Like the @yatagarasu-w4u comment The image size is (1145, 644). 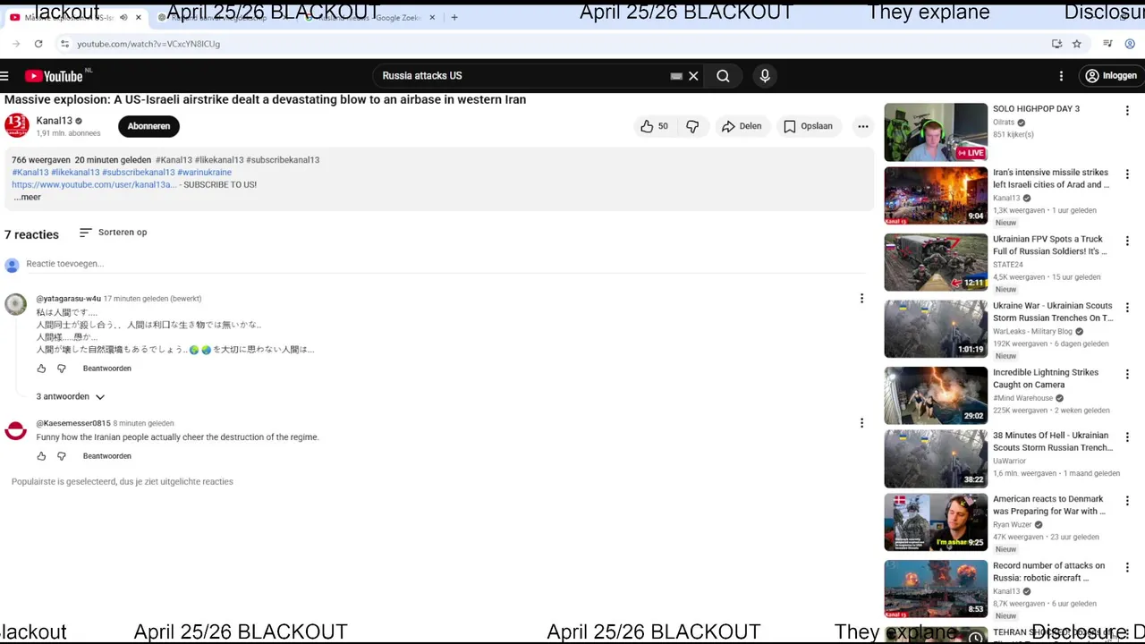pos(41,369)
